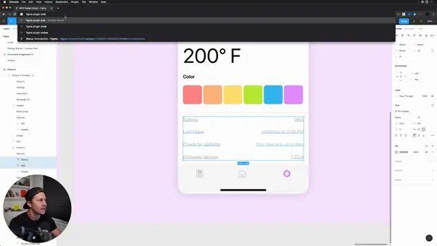Screen dimensions: 437x246
Task: Expand the iPhone 11 Pro Max layer
Action: [9, 76]
